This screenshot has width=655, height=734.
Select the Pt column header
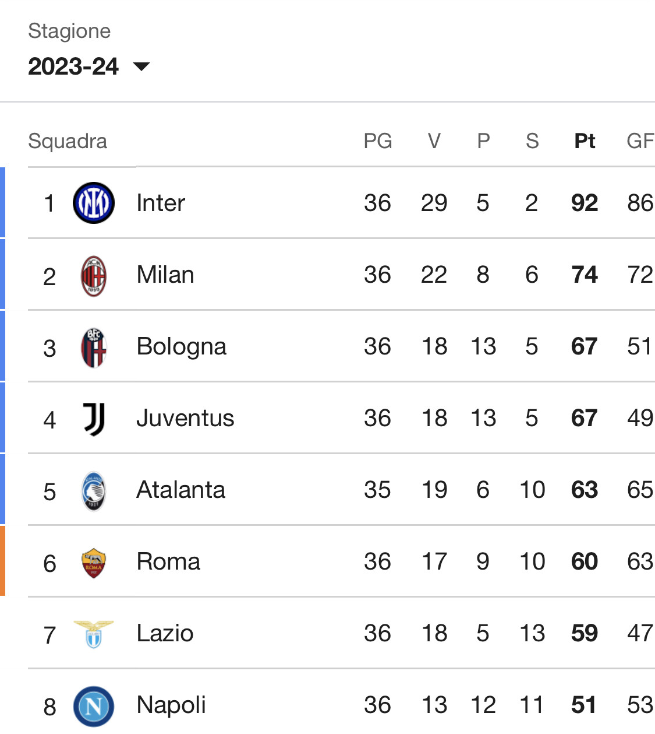[585, 141]
